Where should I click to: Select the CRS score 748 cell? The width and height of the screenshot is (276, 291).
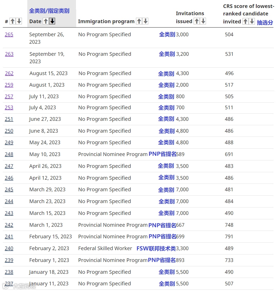tap(229, 225)
